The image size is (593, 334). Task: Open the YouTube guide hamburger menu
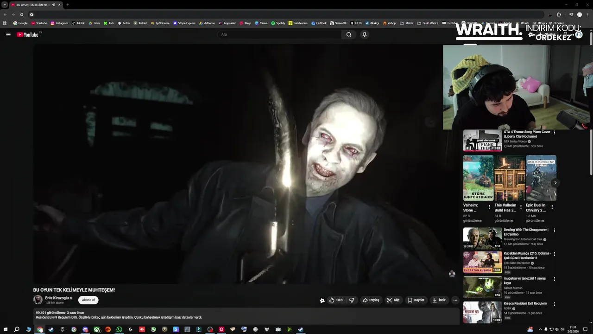pyautogui.click(x=8, y=34)
